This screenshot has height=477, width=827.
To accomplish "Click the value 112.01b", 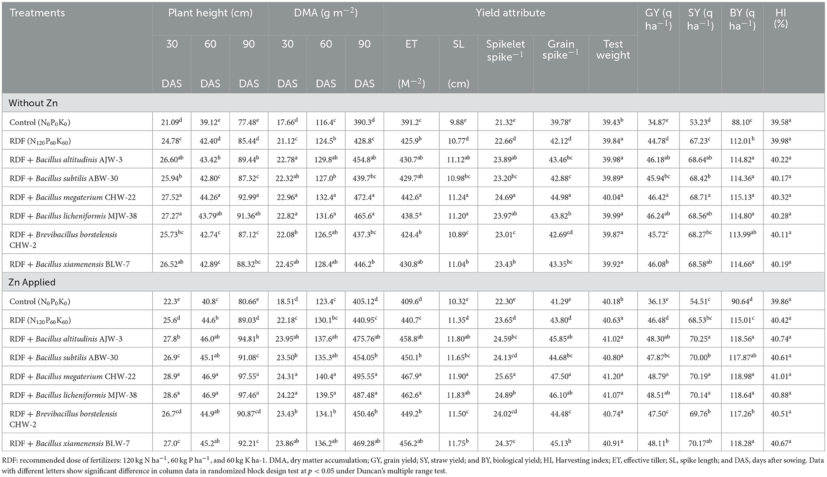I will click(x=742, y=141).
